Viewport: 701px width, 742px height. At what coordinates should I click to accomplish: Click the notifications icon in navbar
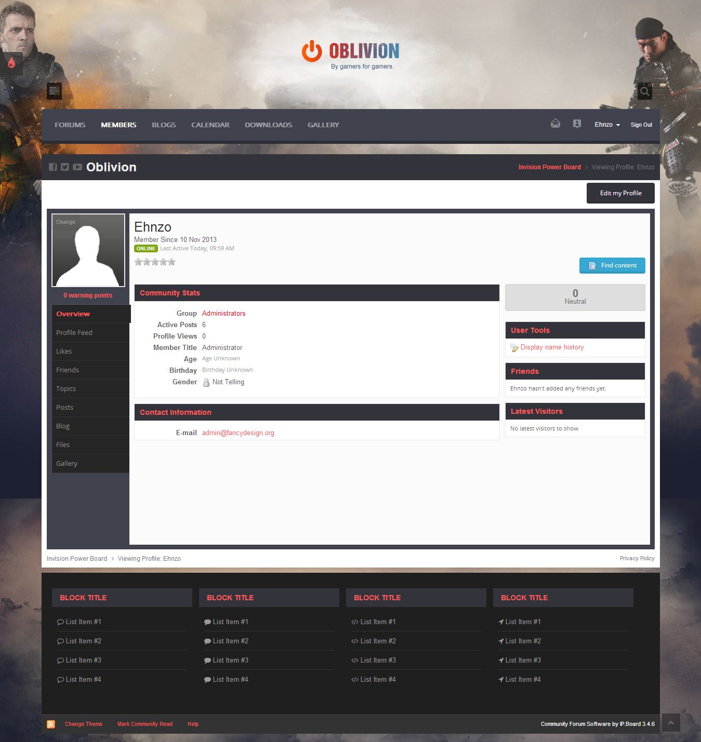[x=577, y=124]
